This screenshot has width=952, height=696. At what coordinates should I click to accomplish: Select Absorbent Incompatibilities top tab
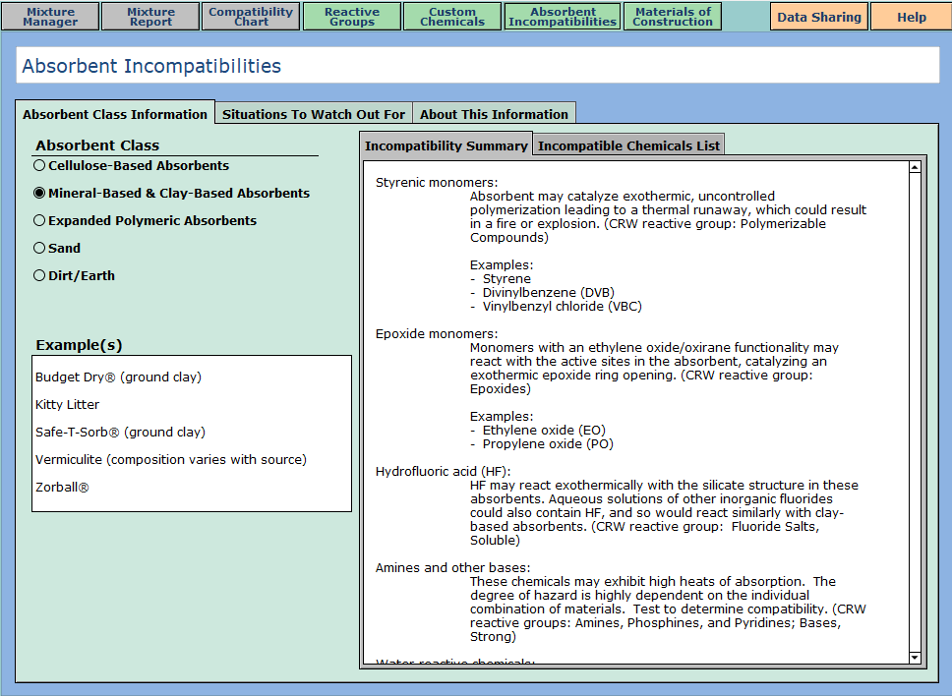coord(563,17)
